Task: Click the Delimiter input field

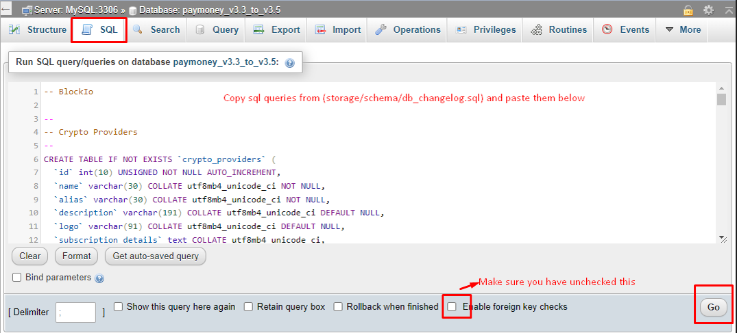Action: (x=75, y=312)
